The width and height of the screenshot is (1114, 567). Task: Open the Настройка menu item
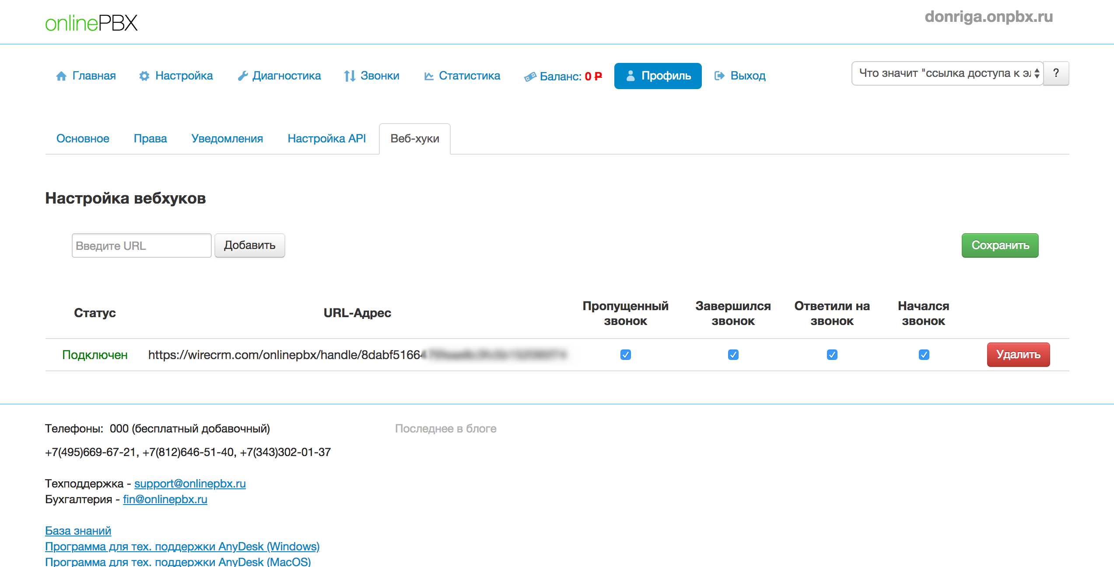point(176,76)
